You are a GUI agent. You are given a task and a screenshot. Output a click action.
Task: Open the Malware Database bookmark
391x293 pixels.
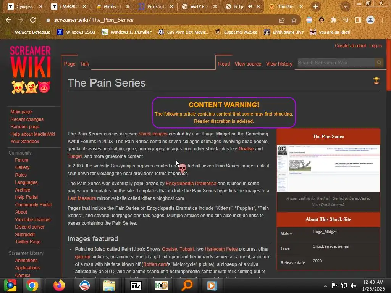click(x=30, y=32)
